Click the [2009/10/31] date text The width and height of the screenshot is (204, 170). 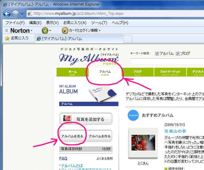pyautogui.click(x=175, y=125)
